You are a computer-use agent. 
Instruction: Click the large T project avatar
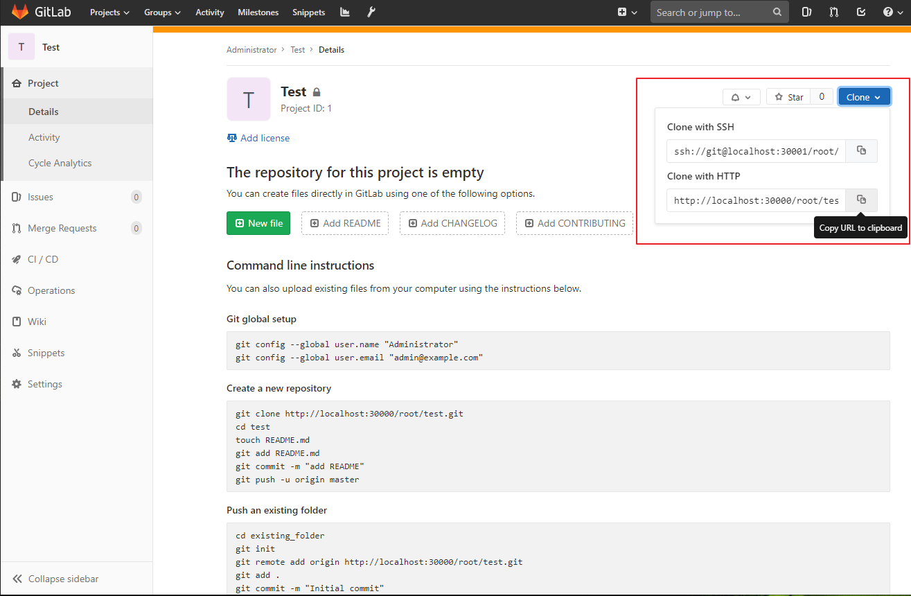click(249, 99)
